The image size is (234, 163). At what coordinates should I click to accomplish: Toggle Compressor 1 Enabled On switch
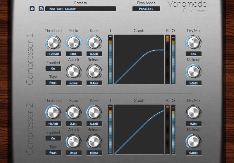click(x=53, y=68)
